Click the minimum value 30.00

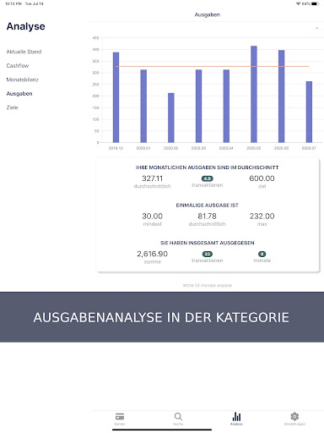point(152,216)
